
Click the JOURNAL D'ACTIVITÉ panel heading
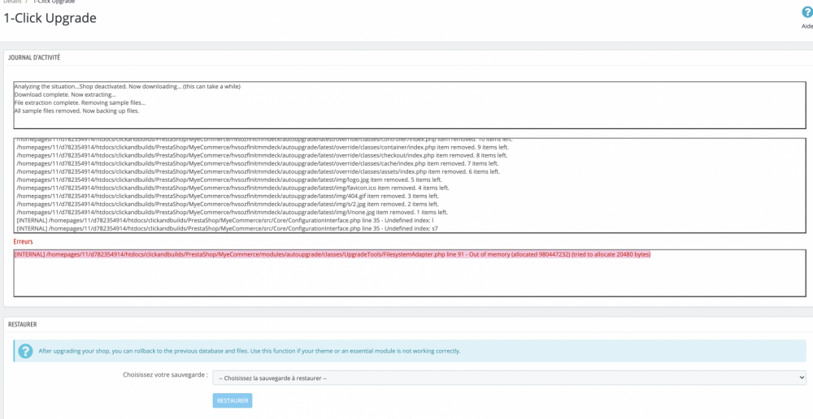point(34,58)
